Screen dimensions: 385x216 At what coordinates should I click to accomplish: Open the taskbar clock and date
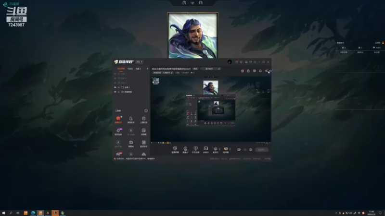(x=372, y=213)
